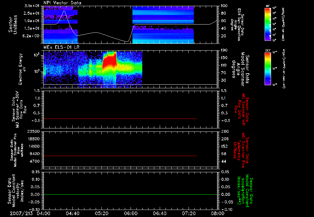Click the 08:00 time axis label
This screenshot has width=314, height=217.
click(x=218, y=213)
